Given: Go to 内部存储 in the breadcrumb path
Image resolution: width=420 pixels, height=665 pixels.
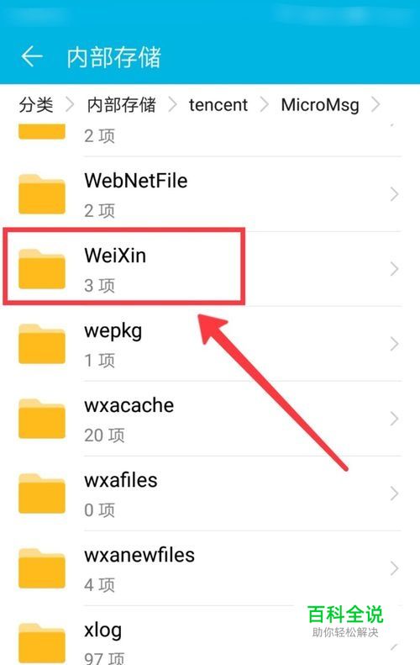Looking at the screenshot, I should tap(122, 105).
